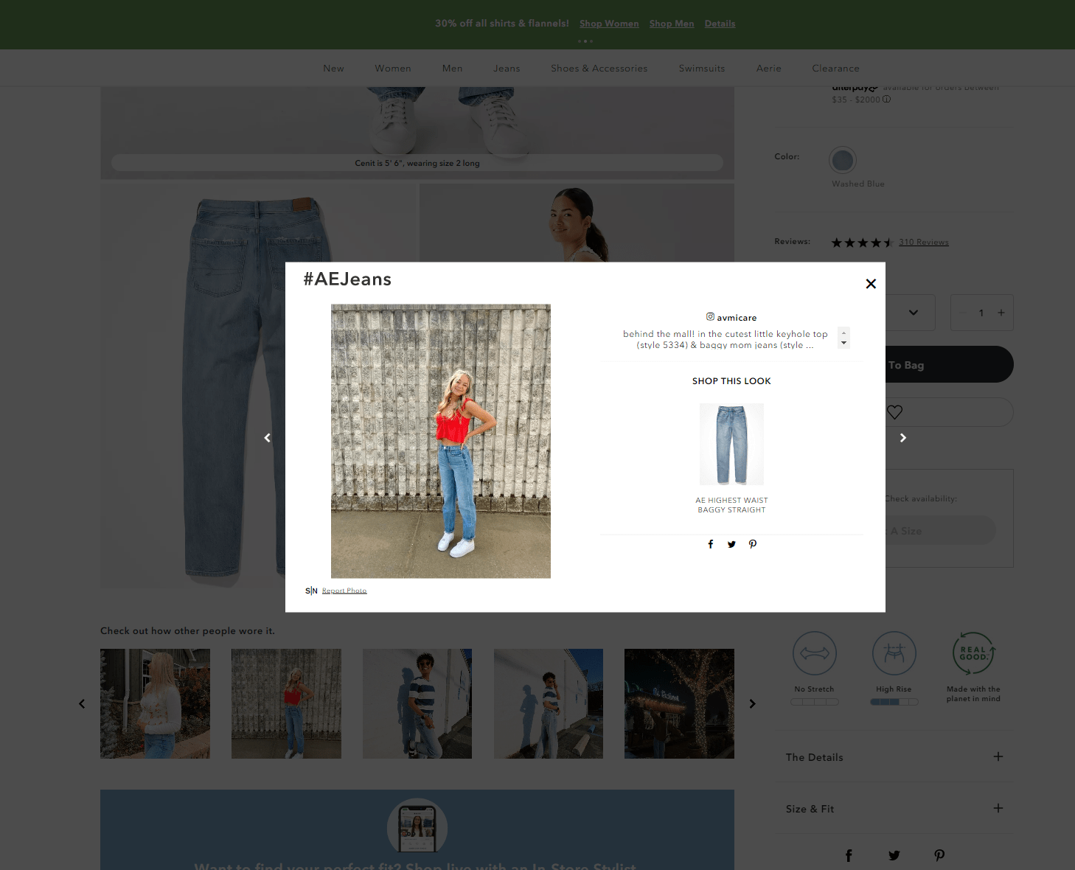Click the caption scroll-down arrow
1075x870 pixels.
[844, 343]
